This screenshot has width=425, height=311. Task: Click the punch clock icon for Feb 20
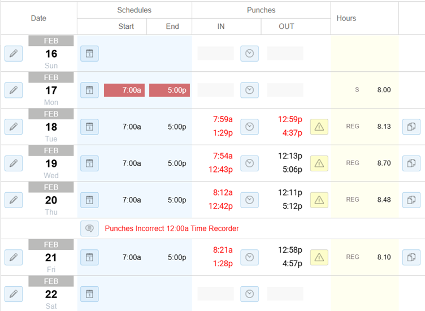249,200
